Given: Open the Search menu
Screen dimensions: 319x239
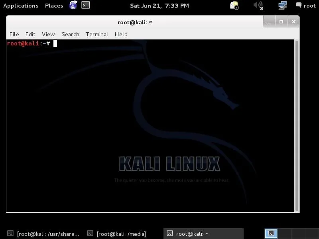Looking at the screenshot, I should click(x=70, y=34).
